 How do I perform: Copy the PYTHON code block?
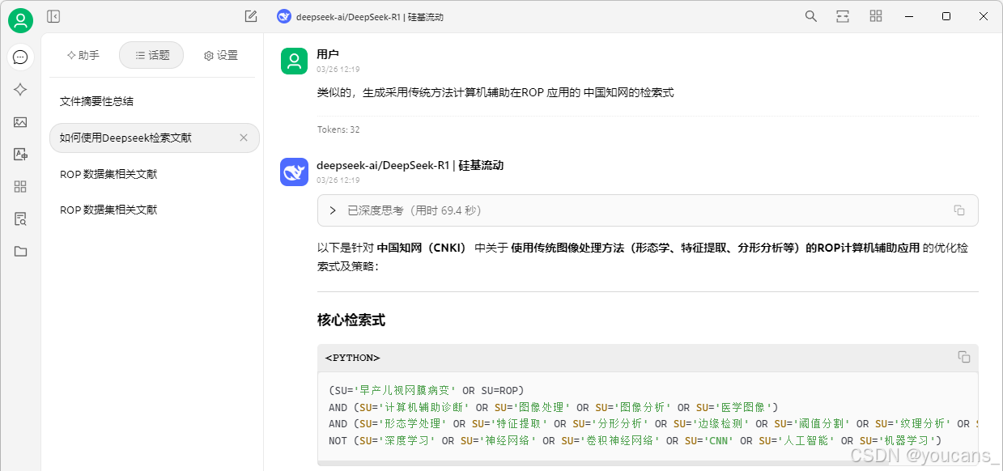pos(963,357)
